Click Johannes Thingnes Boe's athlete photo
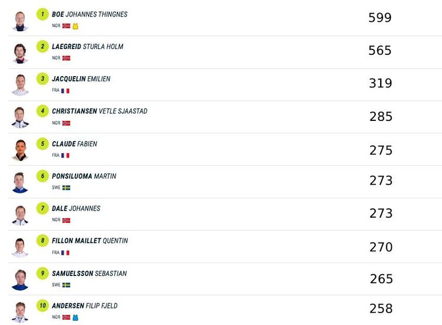This screenshot has height=325, width=442. (x=20, y=21)
